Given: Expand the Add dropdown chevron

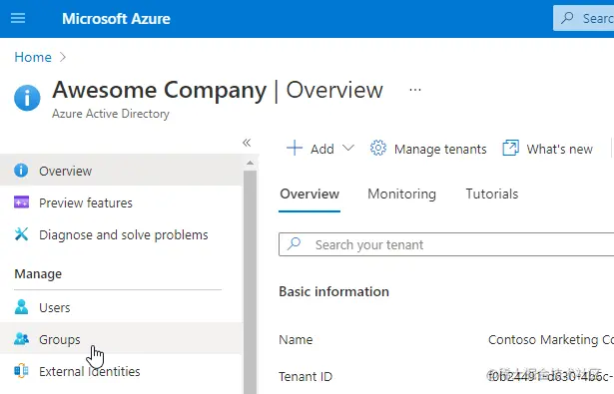Looking at the screenshot, I should 348,149.
